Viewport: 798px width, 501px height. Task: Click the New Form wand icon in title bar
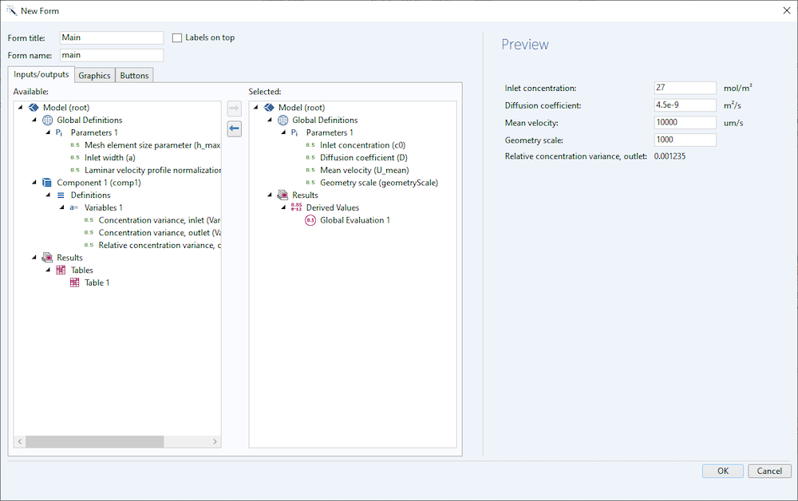point(11,10)
